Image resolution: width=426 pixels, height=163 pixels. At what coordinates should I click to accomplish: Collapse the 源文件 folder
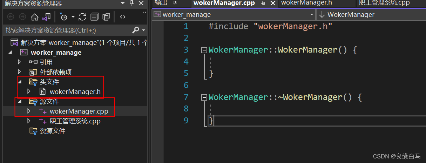[x=19, y=102]
